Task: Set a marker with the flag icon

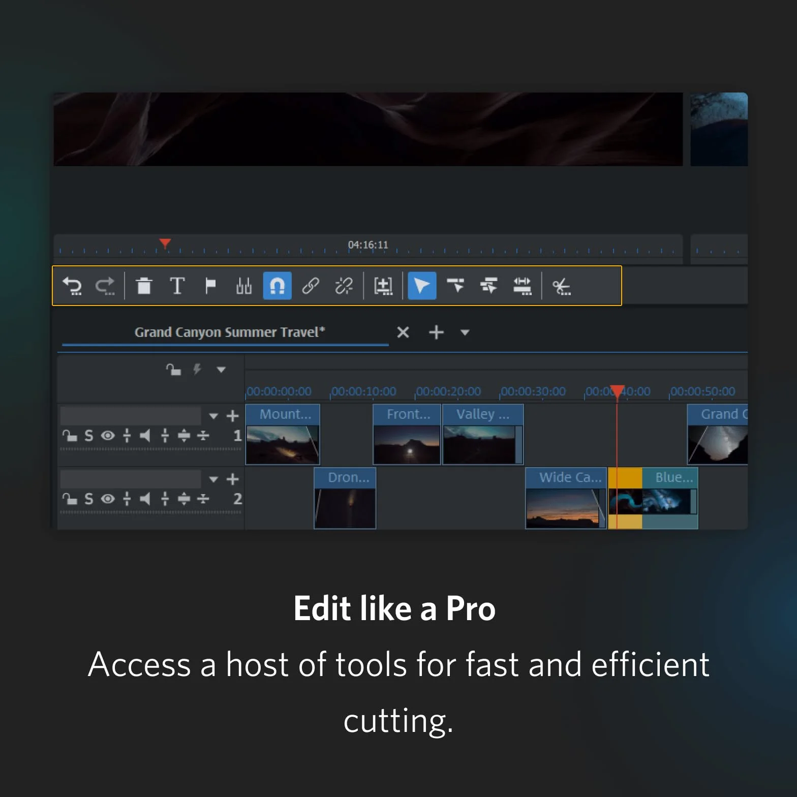Action: (x=210, y=286)
